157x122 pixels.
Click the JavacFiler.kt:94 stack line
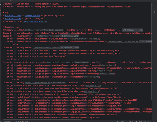coord(66,97)
